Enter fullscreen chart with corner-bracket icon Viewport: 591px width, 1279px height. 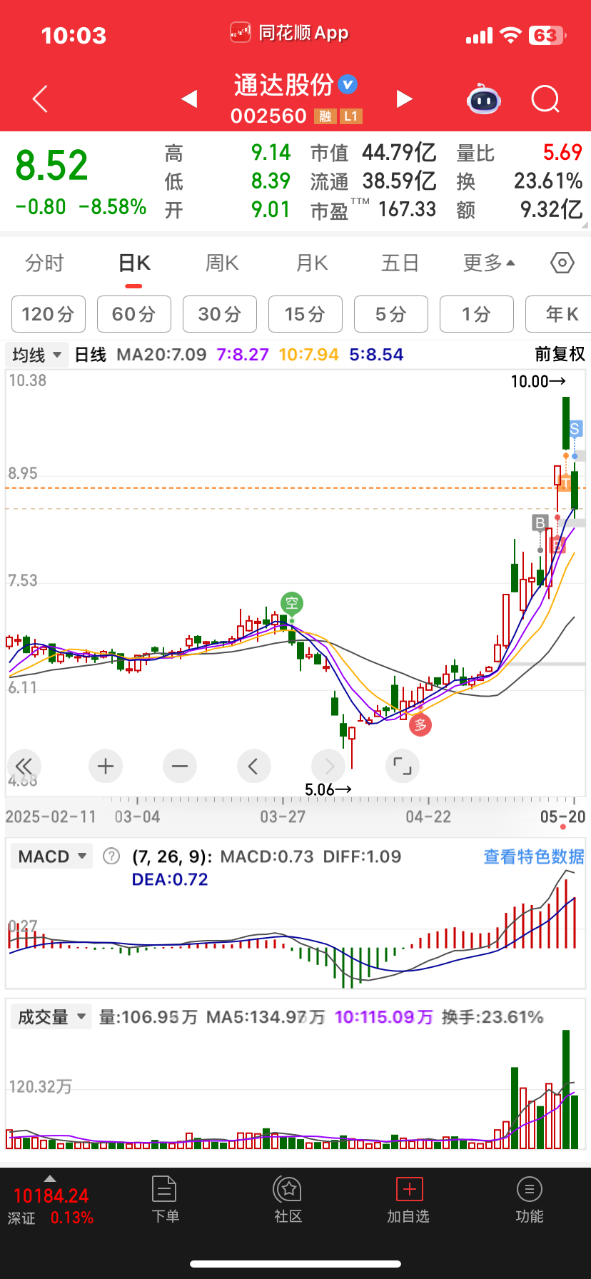pyautogui.click(x=403, y=767)
